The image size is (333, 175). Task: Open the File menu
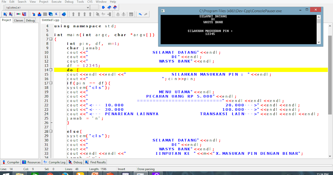click(x=4, y=2)
